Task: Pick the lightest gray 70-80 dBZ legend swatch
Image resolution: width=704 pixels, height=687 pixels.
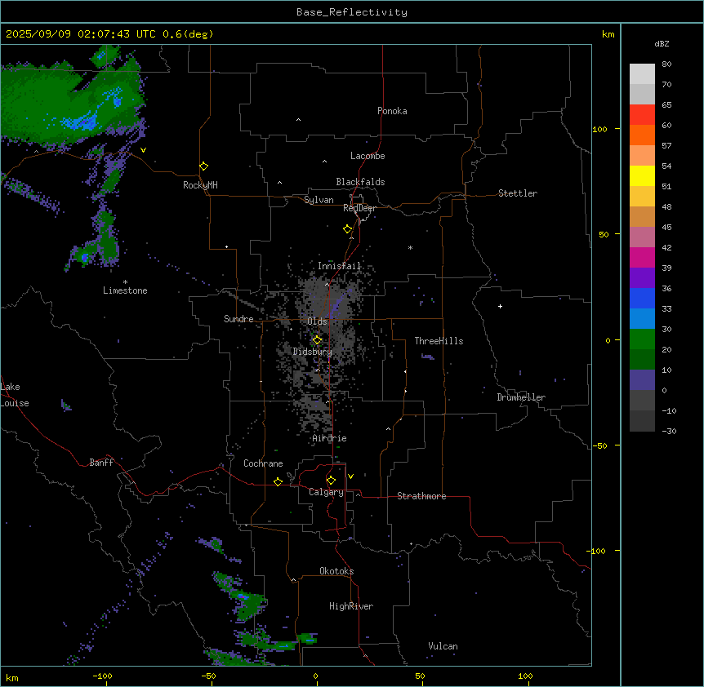Action: pos(642,74)
